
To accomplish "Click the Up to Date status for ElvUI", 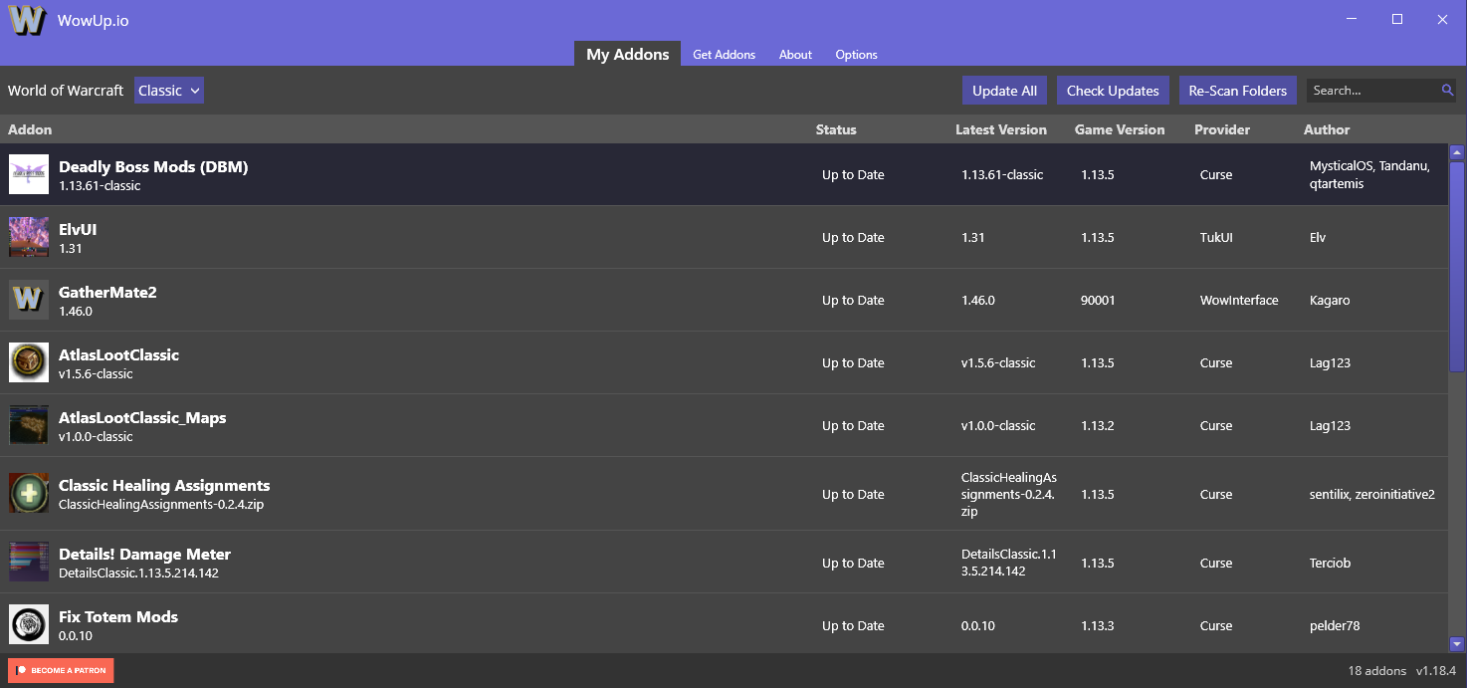I will [x=853, y=237].
